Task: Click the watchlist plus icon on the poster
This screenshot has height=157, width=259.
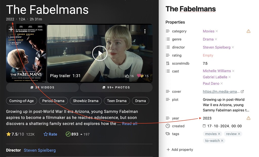Action: pos(11,29)
